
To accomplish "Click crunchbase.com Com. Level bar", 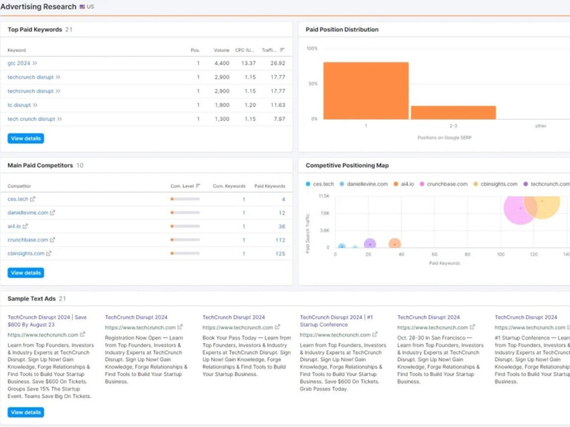I will tap(185, 240).
